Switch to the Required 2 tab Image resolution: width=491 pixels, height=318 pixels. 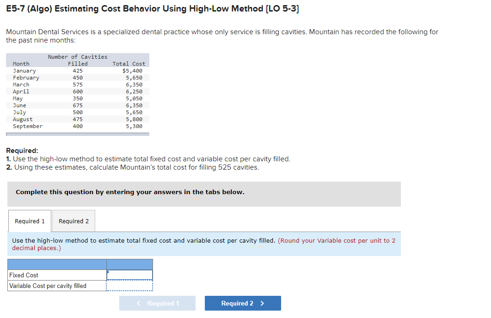[x=73, y=221]
